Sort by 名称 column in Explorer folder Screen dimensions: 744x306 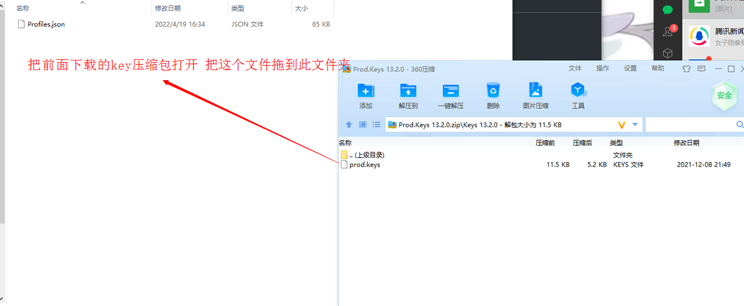23,8
